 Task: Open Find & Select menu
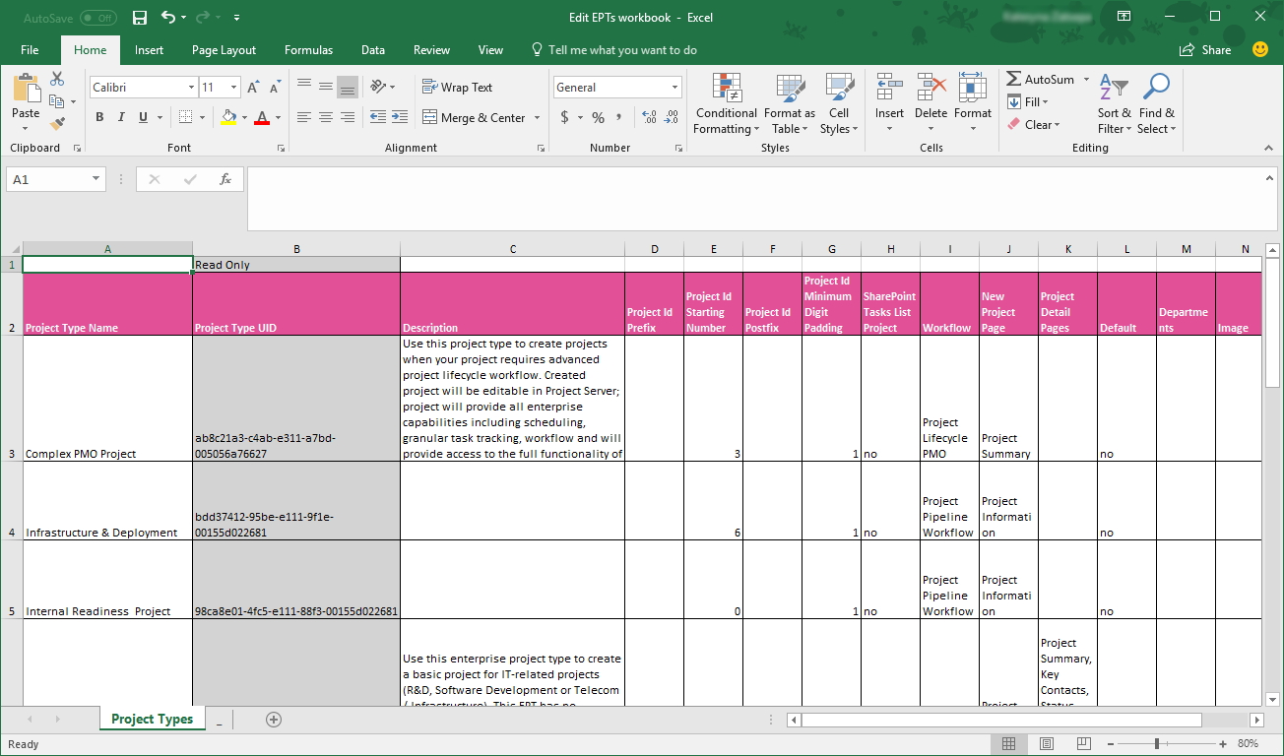click(1157, 103)
